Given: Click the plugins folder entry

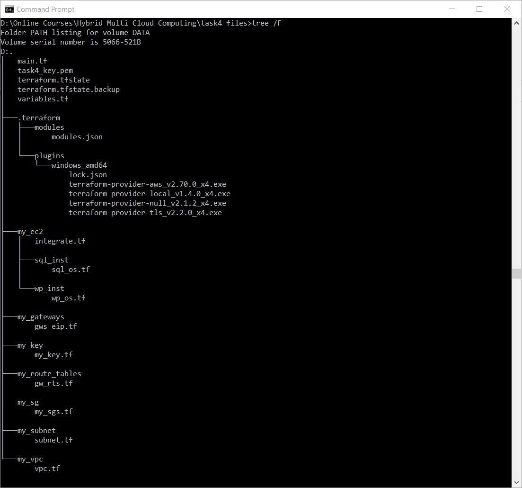Looking at the screenshot, I should [49, 156].
